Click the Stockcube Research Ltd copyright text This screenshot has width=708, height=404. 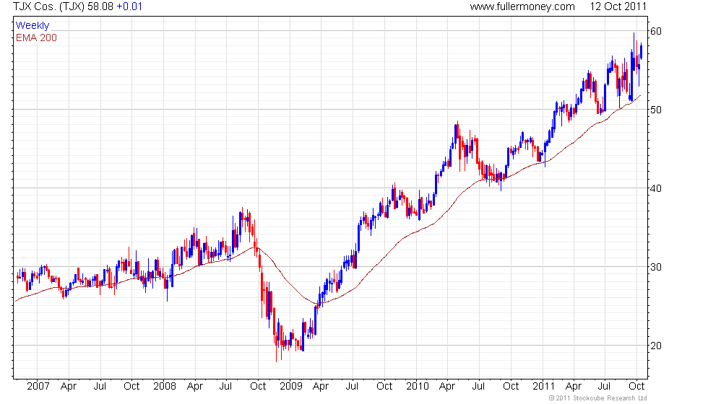[x=598, y=398]
